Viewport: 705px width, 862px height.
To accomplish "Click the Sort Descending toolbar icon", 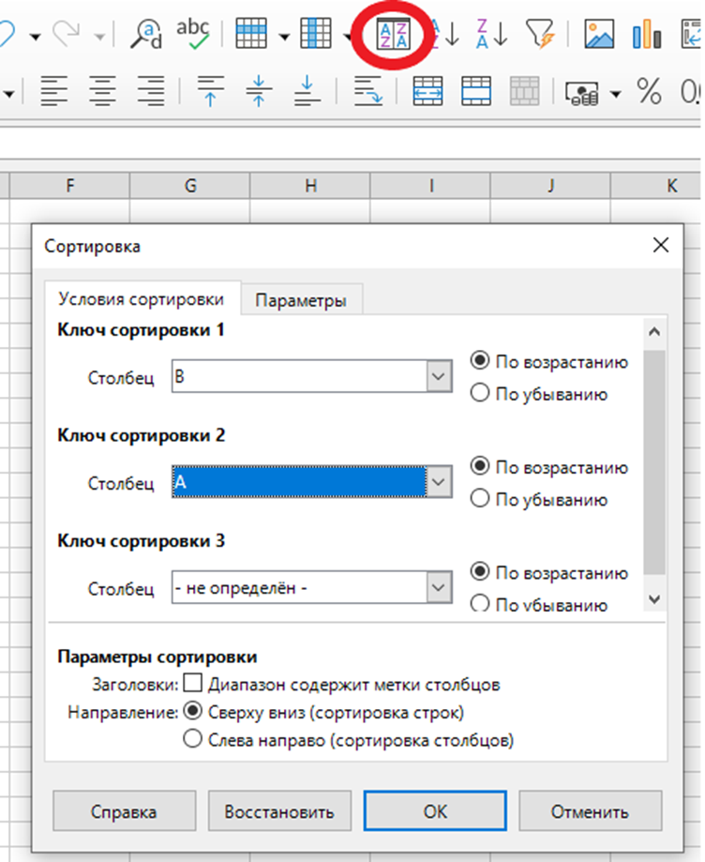I will pyautogui.click(x=491, y=35).
